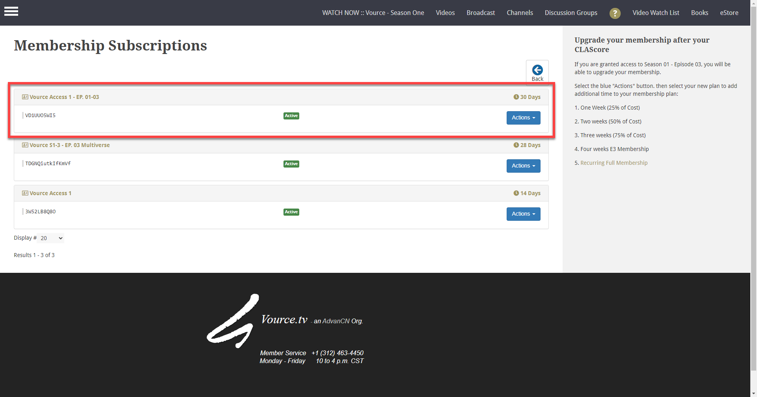Click subscription code TDGNQiutkIfKmVf

(x=48, y=164)
